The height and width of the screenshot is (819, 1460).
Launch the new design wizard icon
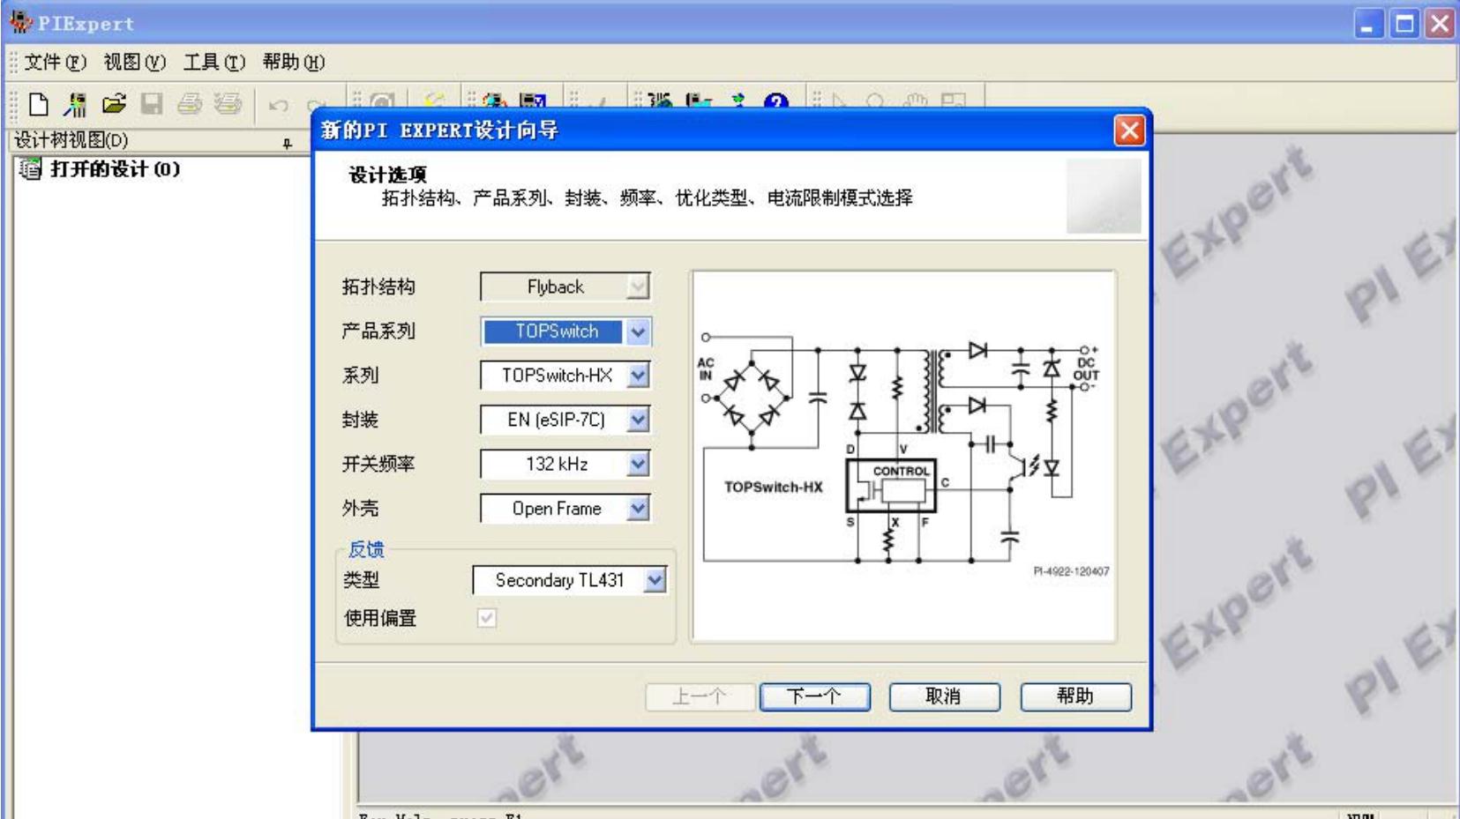point(76,104)
